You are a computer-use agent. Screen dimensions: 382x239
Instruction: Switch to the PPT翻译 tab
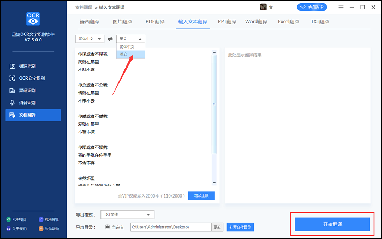coord(227,22)
